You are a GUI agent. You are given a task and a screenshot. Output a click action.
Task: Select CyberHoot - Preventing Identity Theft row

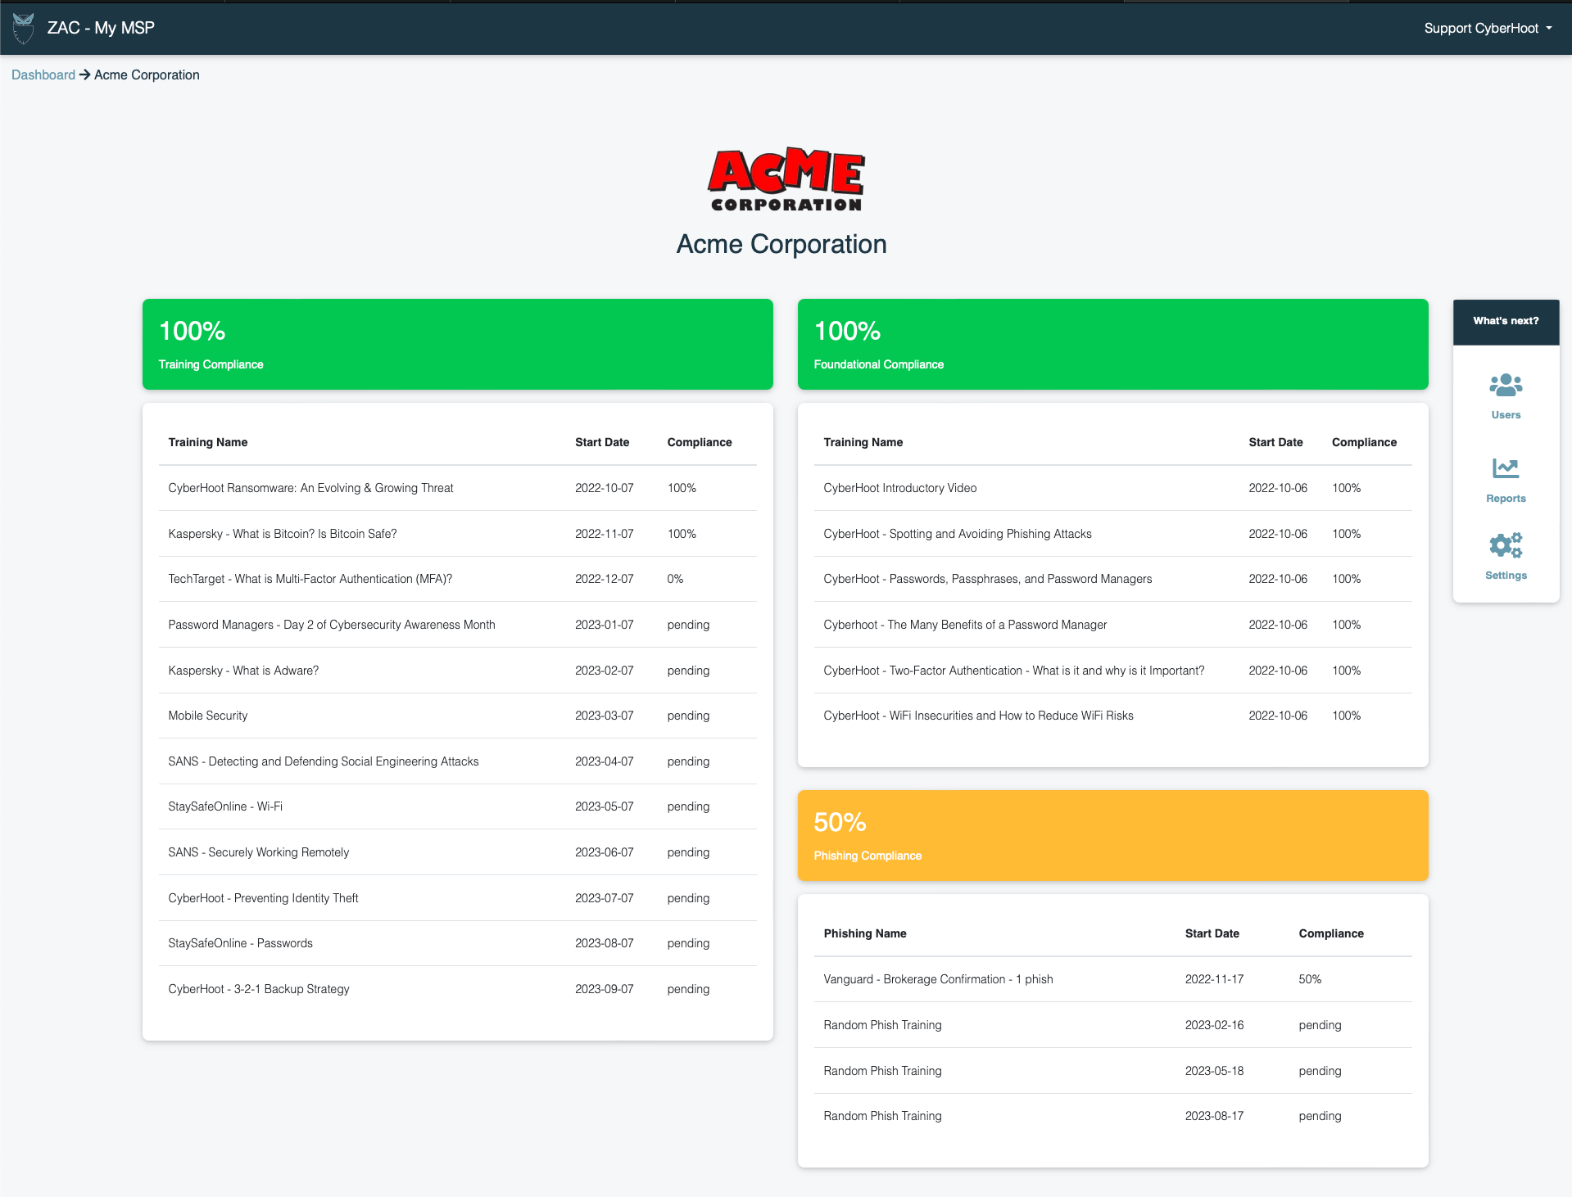tap(457, 898)
